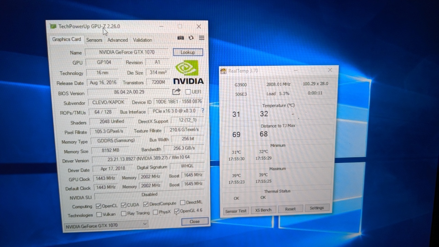Toggle the OpenGL 4.6 checkbox
This screenshot has height=247, width=439.
(177, 211)
